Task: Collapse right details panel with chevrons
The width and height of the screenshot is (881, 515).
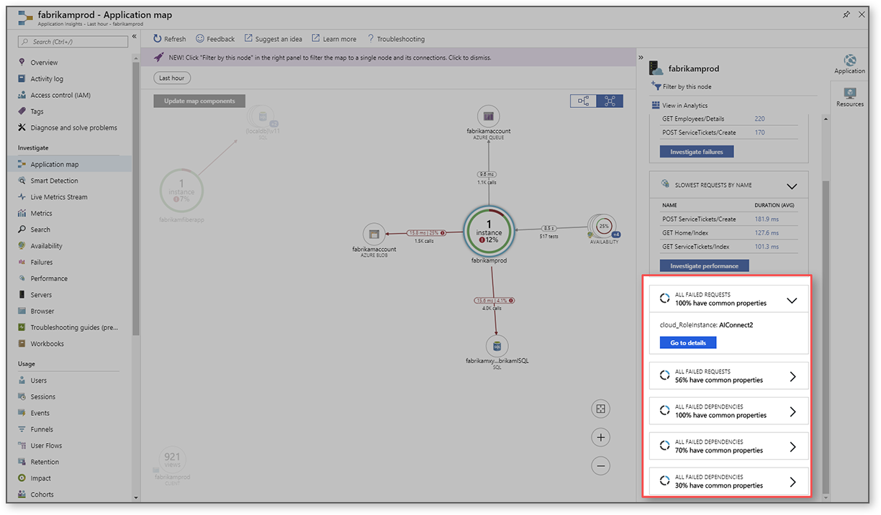Action: [641, 58]
